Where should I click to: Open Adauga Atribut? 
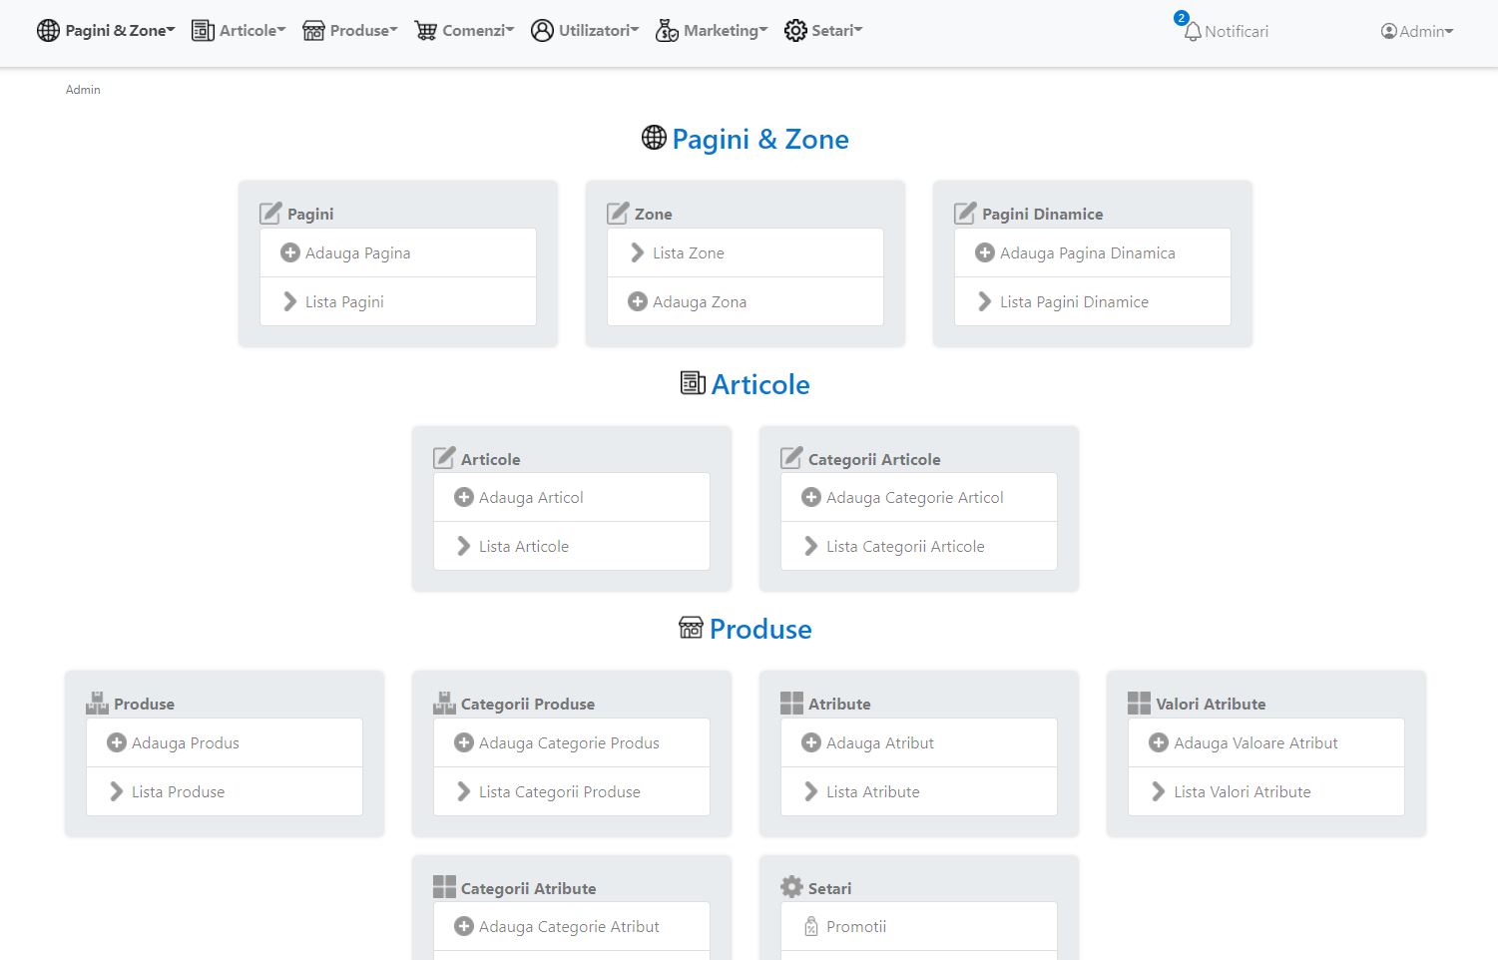(x=919, y=742)
